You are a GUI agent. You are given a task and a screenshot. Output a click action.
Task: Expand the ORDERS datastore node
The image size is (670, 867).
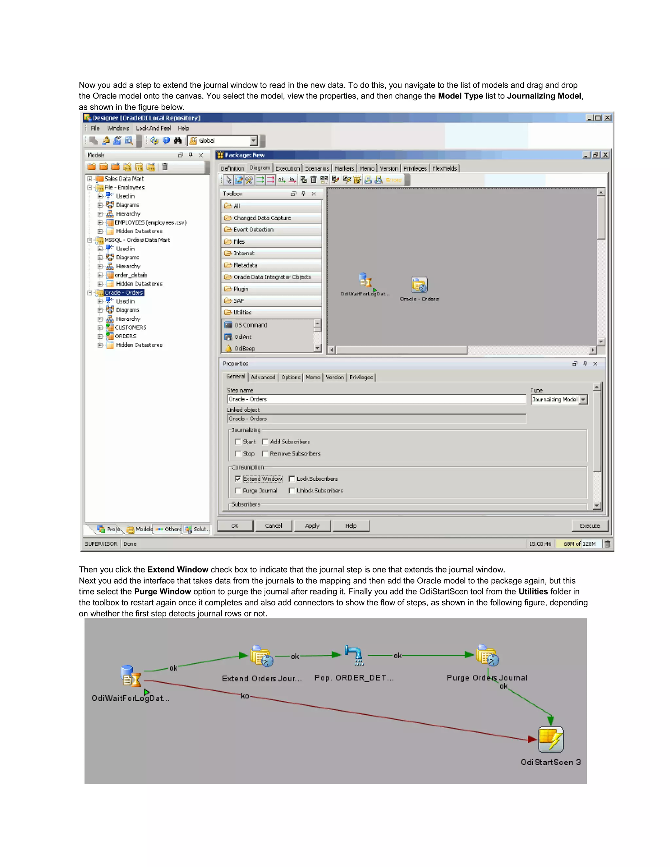[100, 337]
